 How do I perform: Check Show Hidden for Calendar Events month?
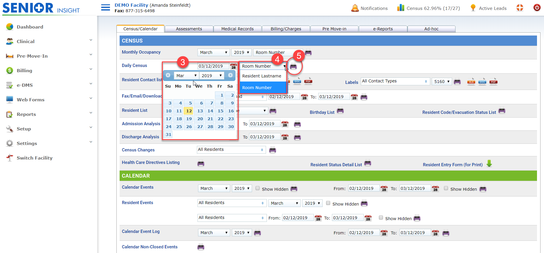[258, 188]
